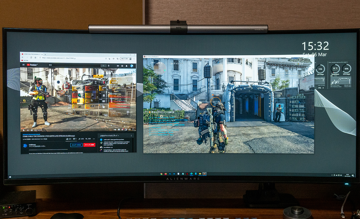This screenshot has height=219, width=360.
Task: Reload the page in Edge
Action: 31,57
